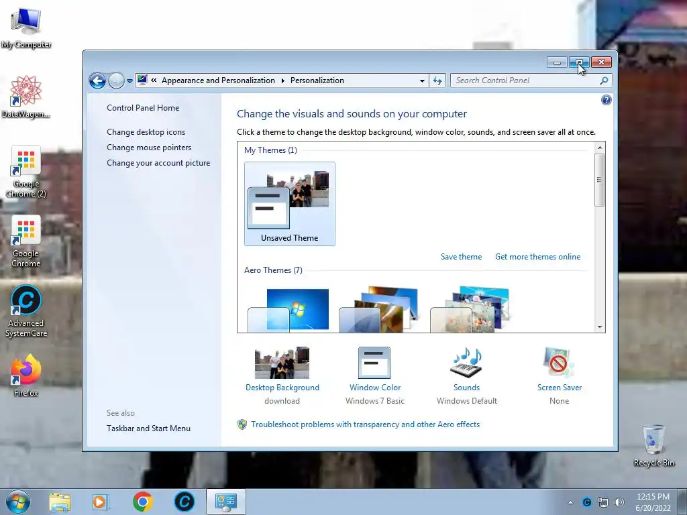Image resolution: width=687 pixels, height=515 pixels.
Task: Click the Control Panel icon in address bar
Action: [142, 80]
